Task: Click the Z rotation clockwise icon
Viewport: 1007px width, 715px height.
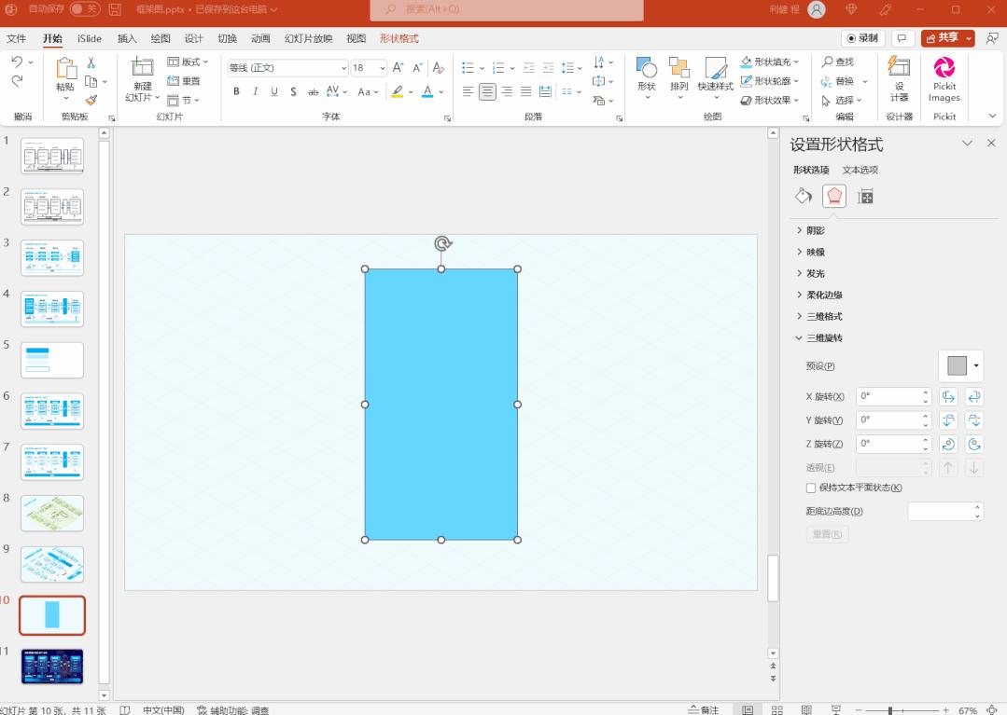Action: tap(949, 444)
